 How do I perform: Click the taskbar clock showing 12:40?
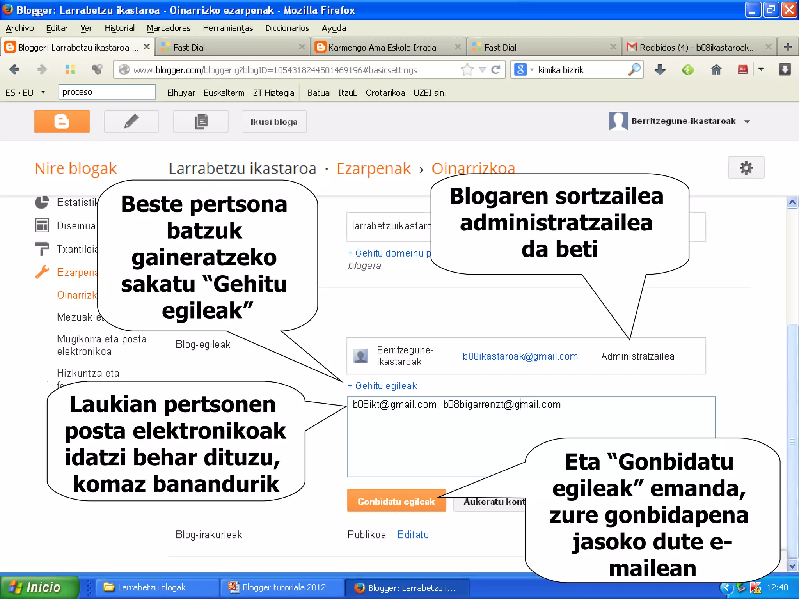[x=777, y=587]
